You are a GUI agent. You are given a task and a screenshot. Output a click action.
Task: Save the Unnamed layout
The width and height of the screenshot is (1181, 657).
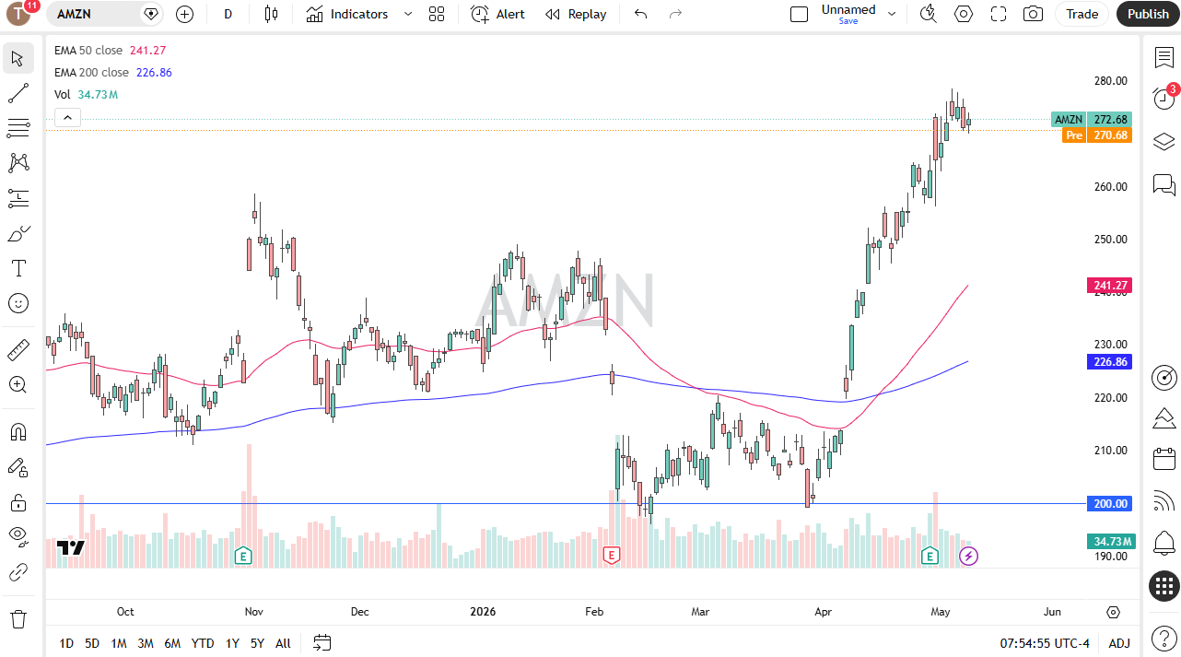[x=848, y=20]
